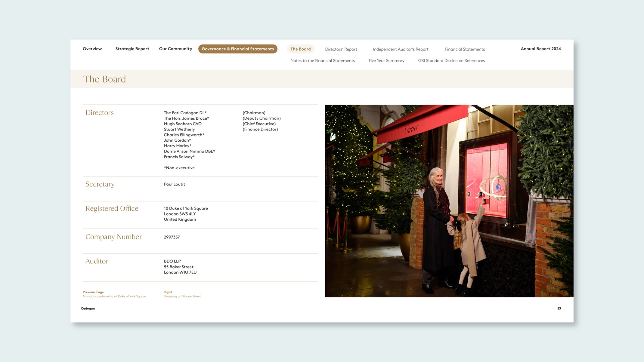Select The Board sub-tab

(x=300, y=49)
